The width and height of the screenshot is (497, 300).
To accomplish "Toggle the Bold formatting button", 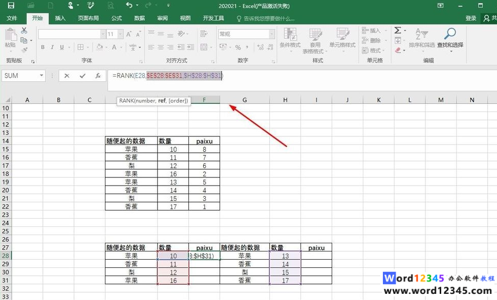I will point(43,48).
